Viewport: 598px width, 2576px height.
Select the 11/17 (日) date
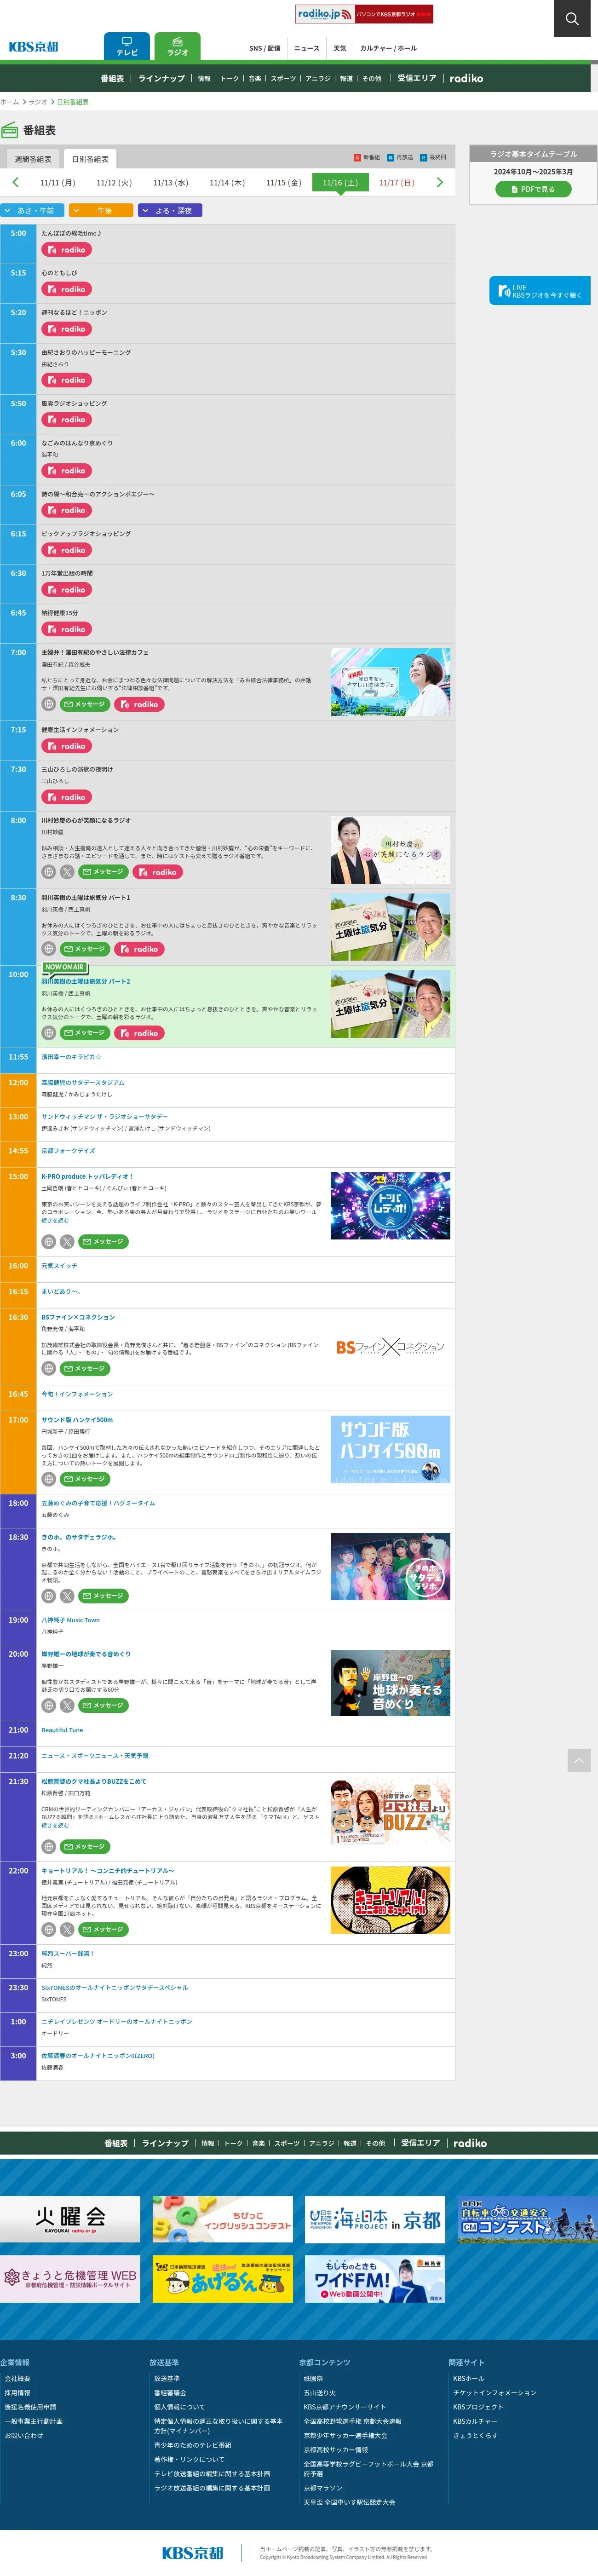click(396, 183)
